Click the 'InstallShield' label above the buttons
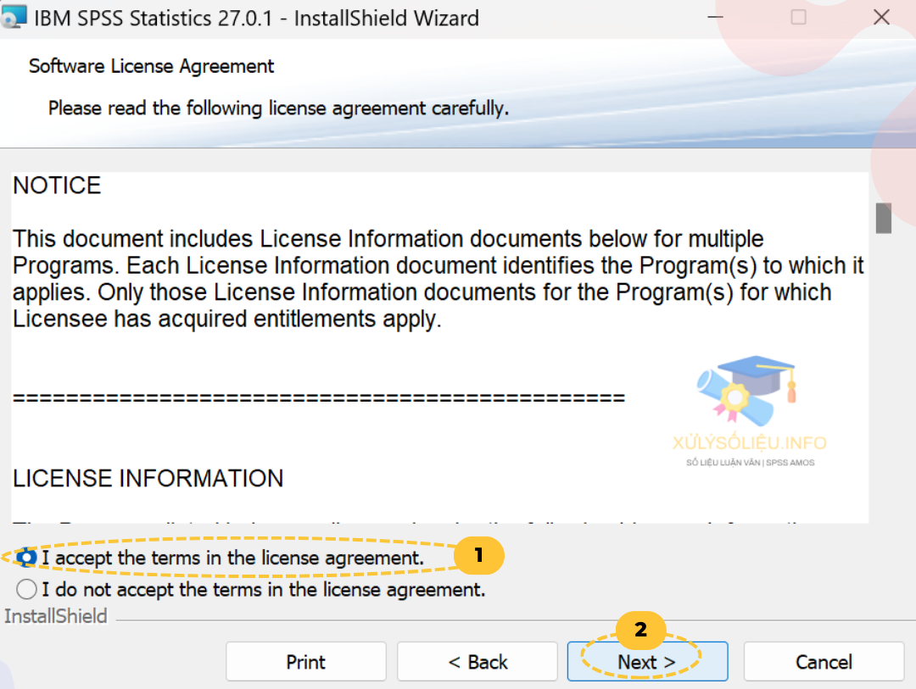Screen dimensions: 916x689 coord(56,616)
